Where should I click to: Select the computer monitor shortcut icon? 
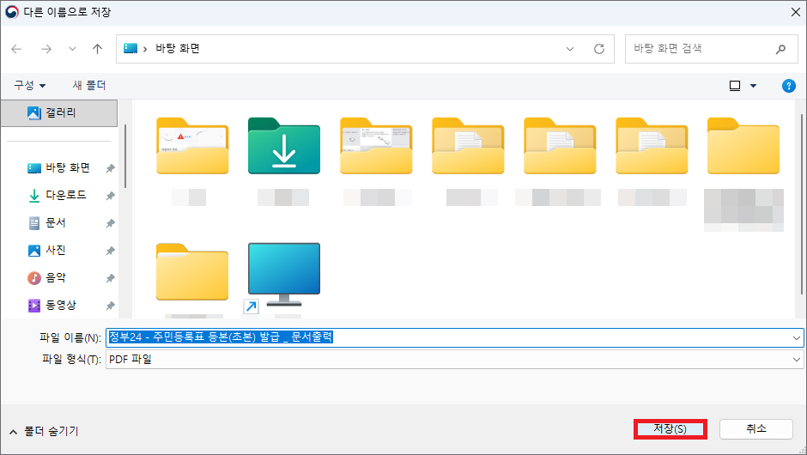pos(283,273)
